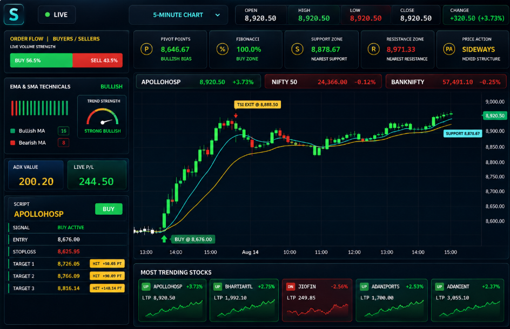Click the Pivot Points P circle icon
Viewport: 510px width, 329px height.
146,50
